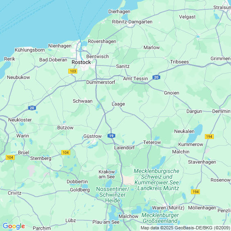Click the Bad Doberan label
The width and height of the screenshot is (231, 231).
[x=53, y=60]
